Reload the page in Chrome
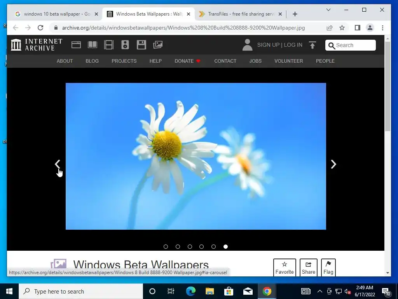 (x=40, y=28)
